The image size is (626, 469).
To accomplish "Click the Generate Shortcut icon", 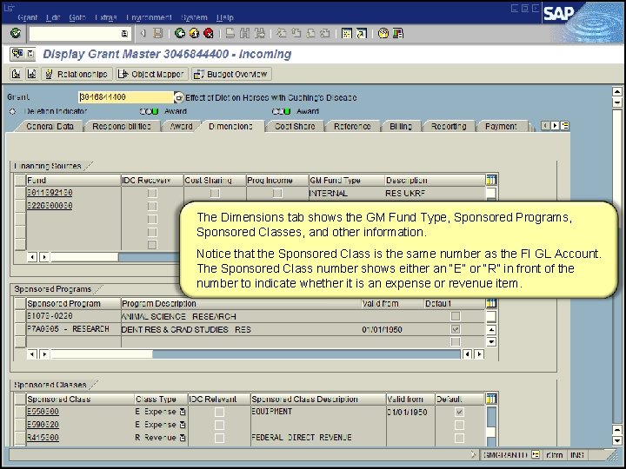I will pos(362,33).
